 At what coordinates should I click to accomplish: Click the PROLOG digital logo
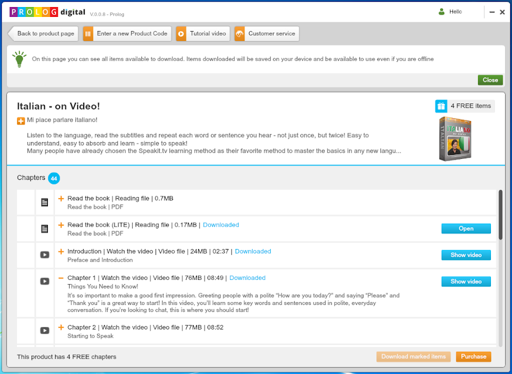(x=47, y=12)
